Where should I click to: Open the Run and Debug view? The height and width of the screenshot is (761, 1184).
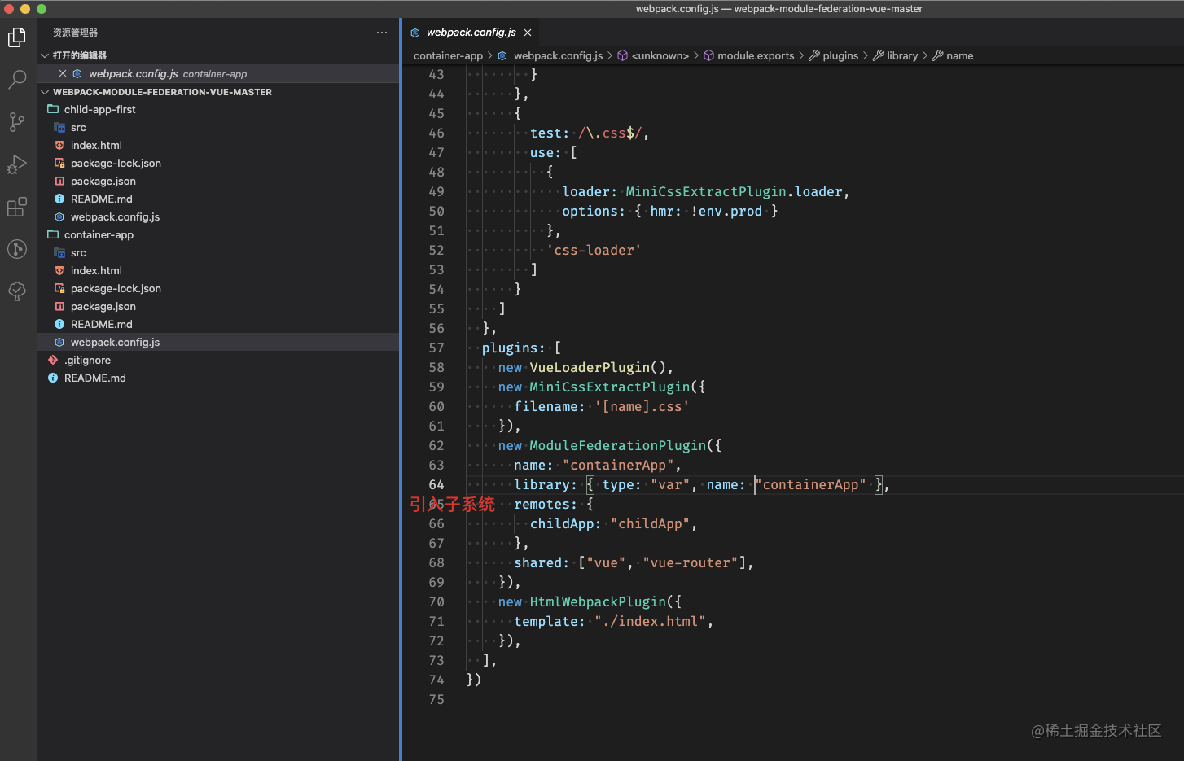(x=17, y=164)
